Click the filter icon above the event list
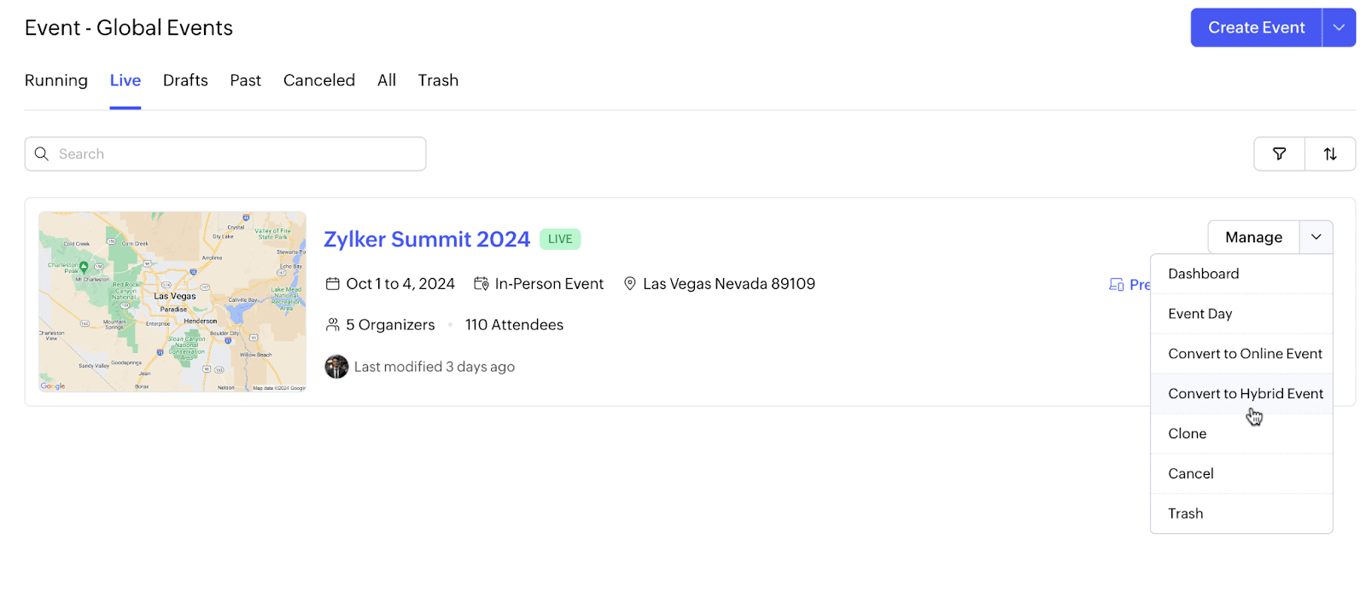Image resolution: width=1366 pixels, height=597 pixels. tap(1279, 154)
